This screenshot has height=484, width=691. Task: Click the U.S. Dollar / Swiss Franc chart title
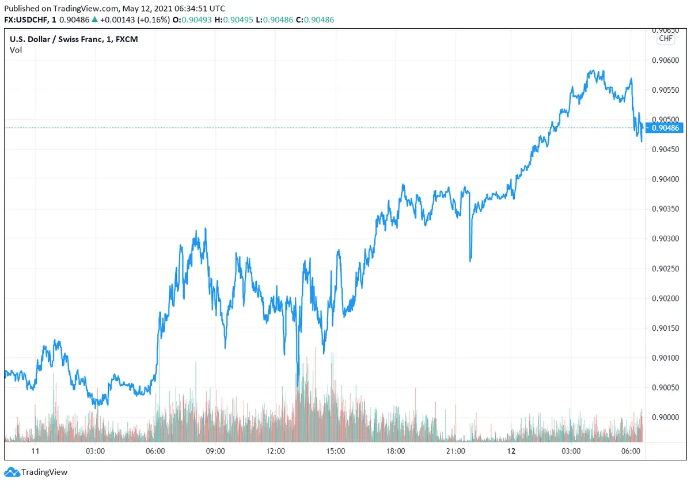74,39
